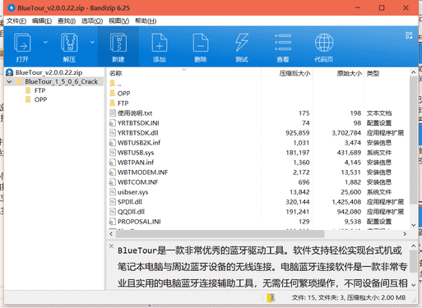Screen dimensions: 422x308
Task: Select the FTP folder in the tree
Action: (40, 90)
